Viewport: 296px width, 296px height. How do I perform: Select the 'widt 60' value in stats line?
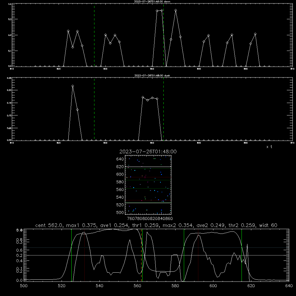point(268,225)
